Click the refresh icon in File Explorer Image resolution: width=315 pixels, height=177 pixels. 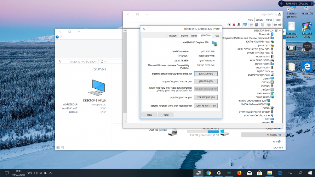pos(102,62)
